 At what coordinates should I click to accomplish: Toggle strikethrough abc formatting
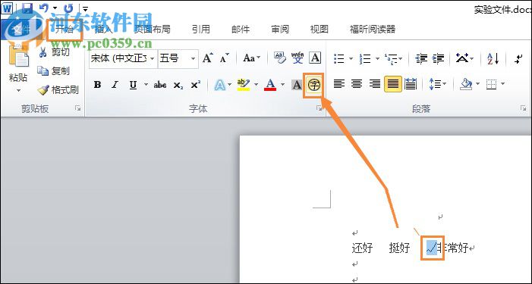160,85
